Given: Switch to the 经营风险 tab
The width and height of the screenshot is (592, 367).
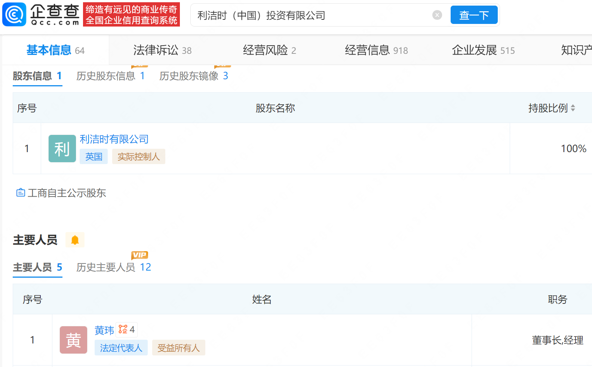Looking at the screenshot, I should pyautogui.click(x=269, y=50).
